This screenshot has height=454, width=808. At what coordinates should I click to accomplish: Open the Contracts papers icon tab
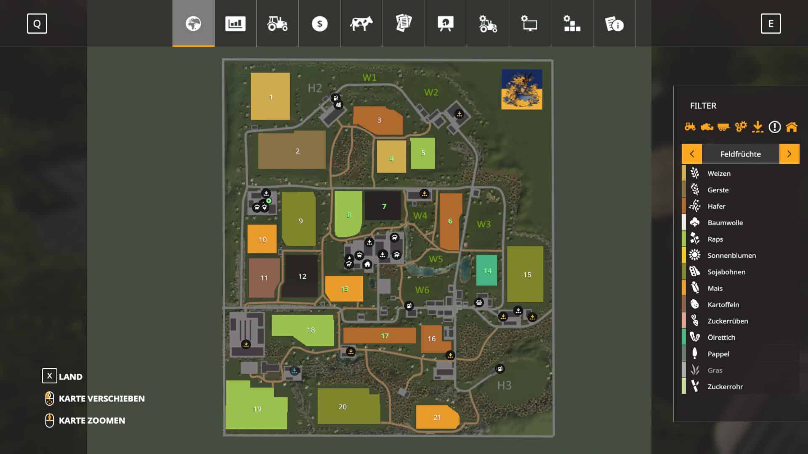point(404,24)
